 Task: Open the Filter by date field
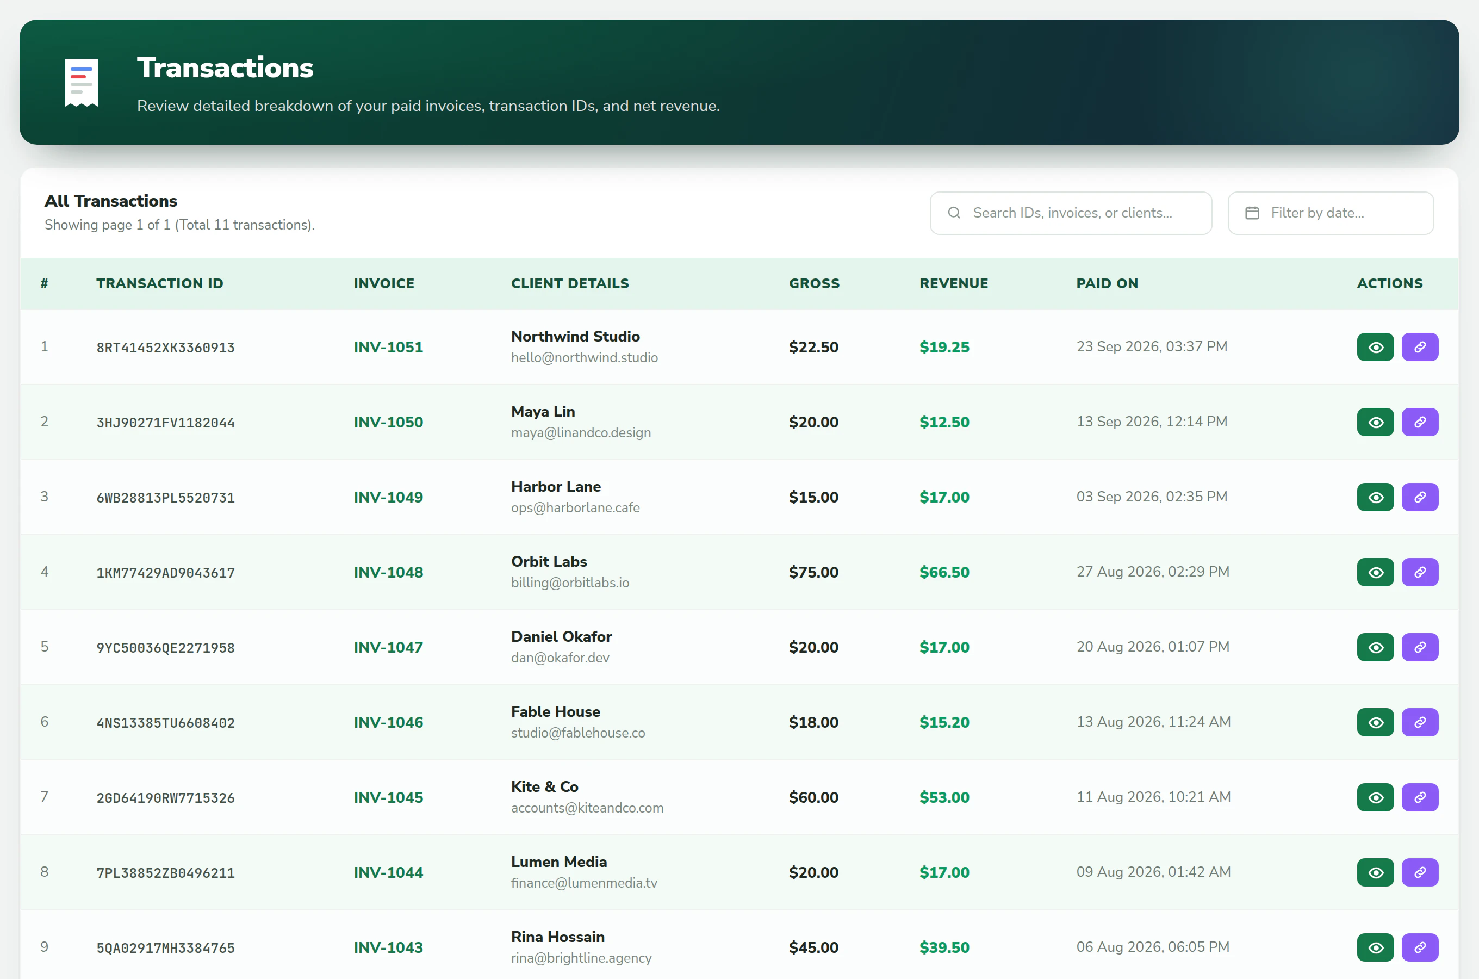[x=1330, y=213]
